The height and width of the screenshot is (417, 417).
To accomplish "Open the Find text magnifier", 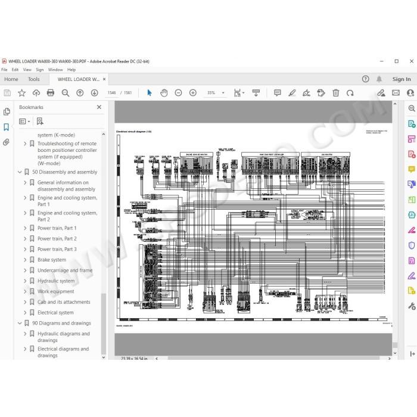I will click(x=66, y=93).
